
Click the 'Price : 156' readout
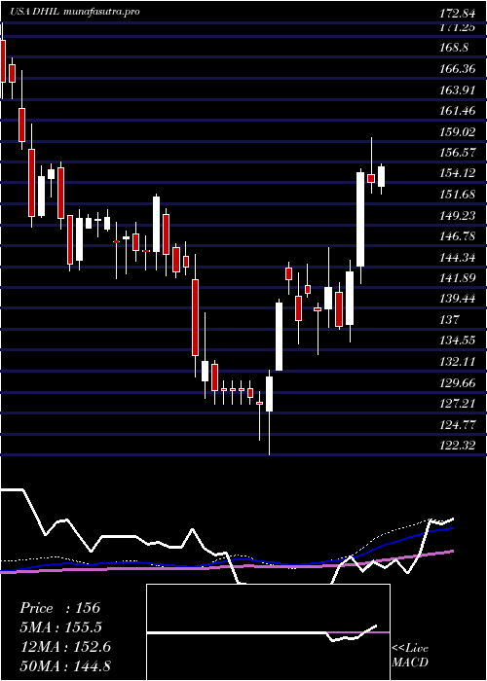click(x=60, y=608)
